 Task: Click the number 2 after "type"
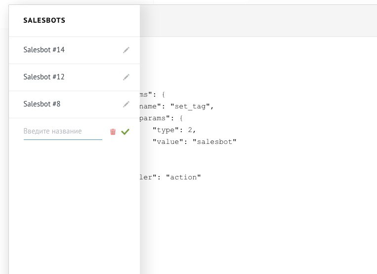(x=190, y=130)
